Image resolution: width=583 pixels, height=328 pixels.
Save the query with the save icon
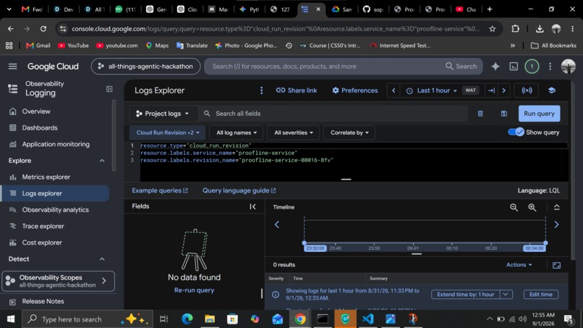[504, 114]
